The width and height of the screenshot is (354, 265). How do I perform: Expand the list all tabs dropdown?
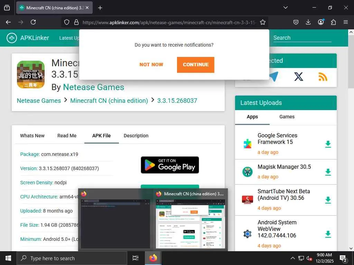click(285, 8)
